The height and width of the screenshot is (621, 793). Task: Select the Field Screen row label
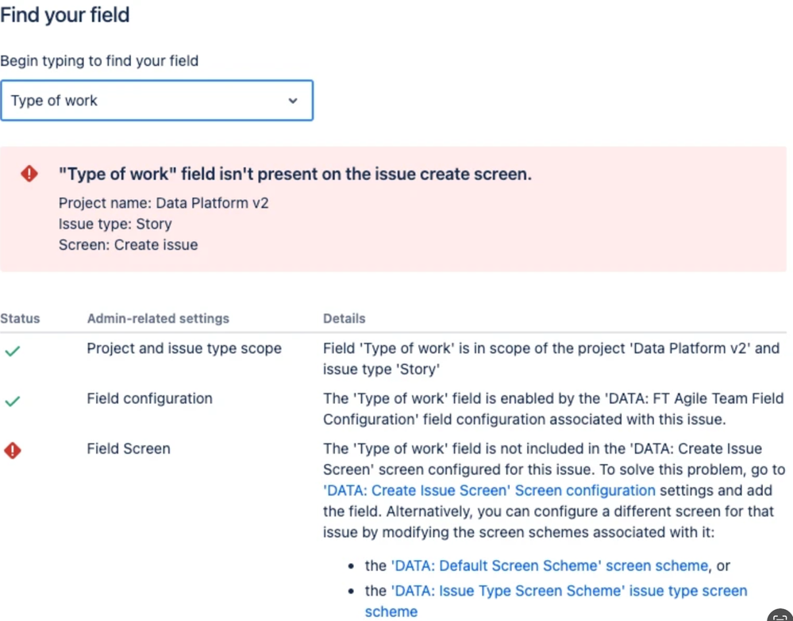[x=129, y=449]
